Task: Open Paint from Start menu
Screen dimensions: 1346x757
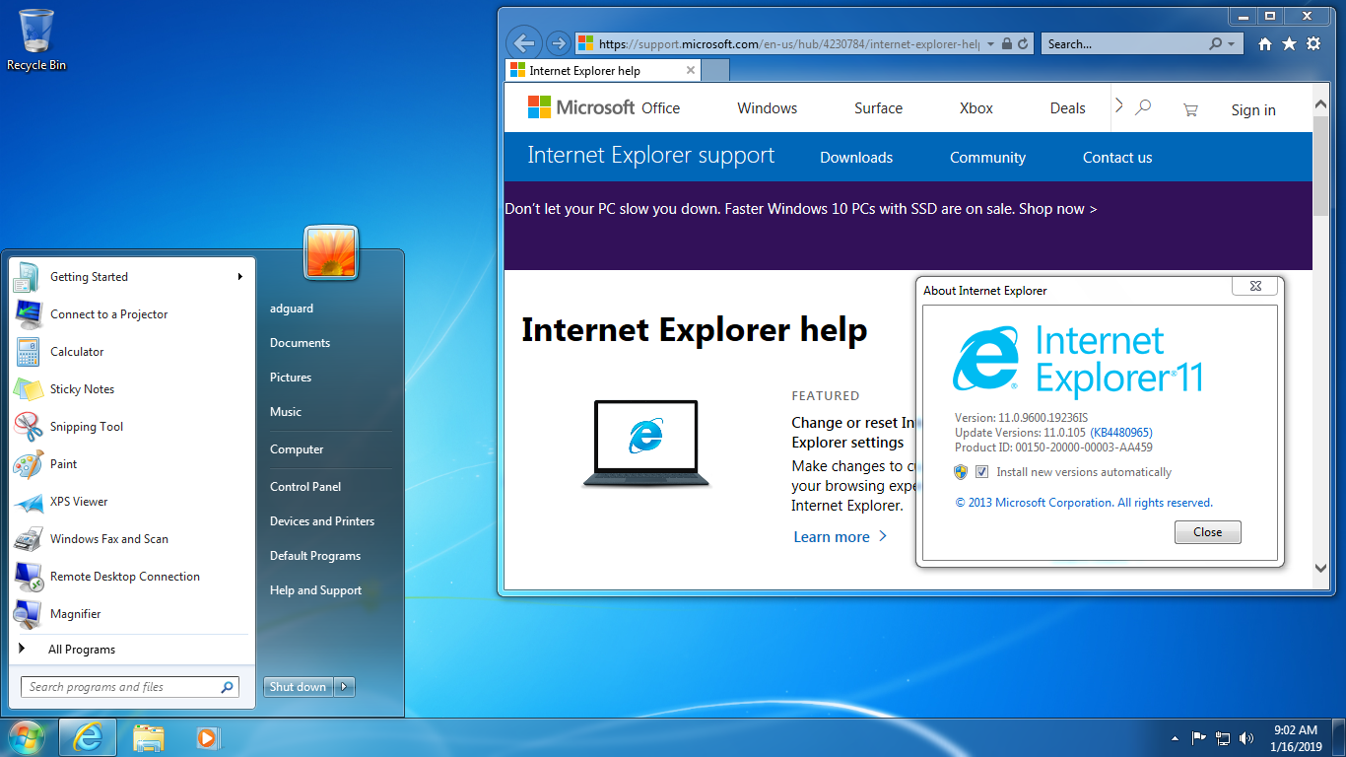Action: tap(133, 464)
